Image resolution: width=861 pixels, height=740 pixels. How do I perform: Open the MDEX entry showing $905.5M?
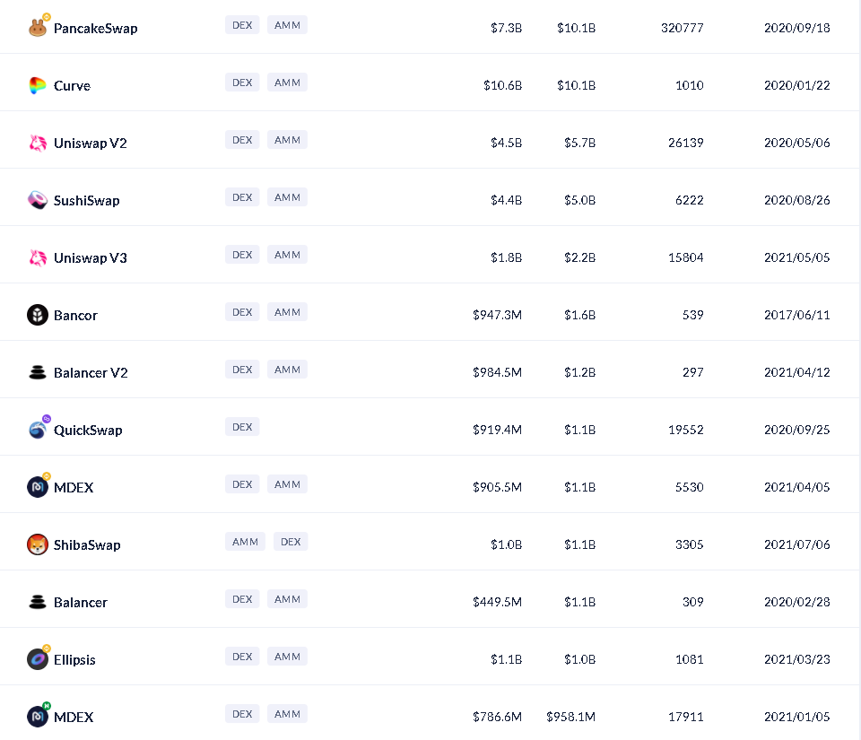tap(74, 488)
